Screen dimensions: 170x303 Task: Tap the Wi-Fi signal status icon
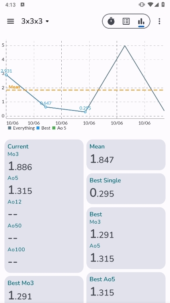(x=150, y=4)
